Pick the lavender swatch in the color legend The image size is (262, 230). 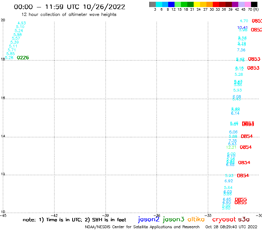(241, 4)
